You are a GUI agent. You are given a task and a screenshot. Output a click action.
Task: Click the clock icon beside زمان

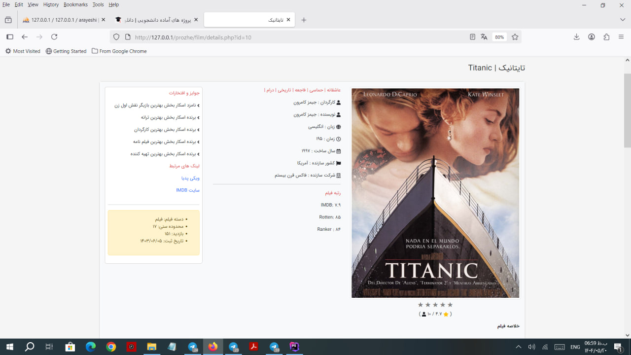click(338, 139)
